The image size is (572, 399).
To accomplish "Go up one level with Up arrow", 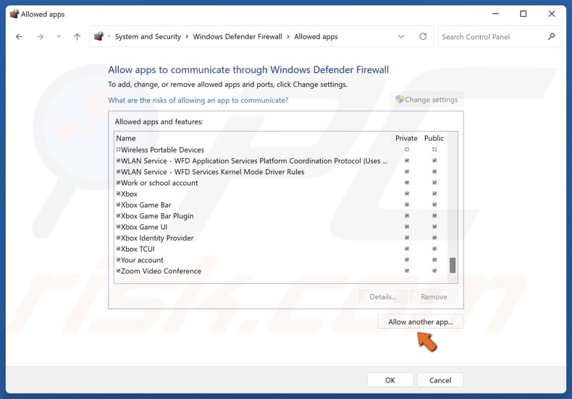I will pos(77,37).
